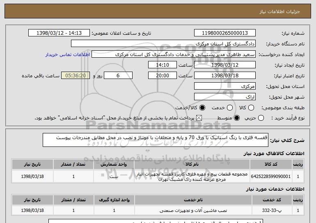Click the نوع فرآیند خرید label

pyautogui.click(x=288, y=118)
